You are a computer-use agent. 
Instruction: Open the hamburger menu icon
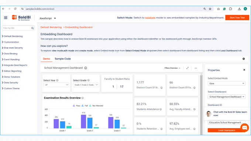coord(6,18)
